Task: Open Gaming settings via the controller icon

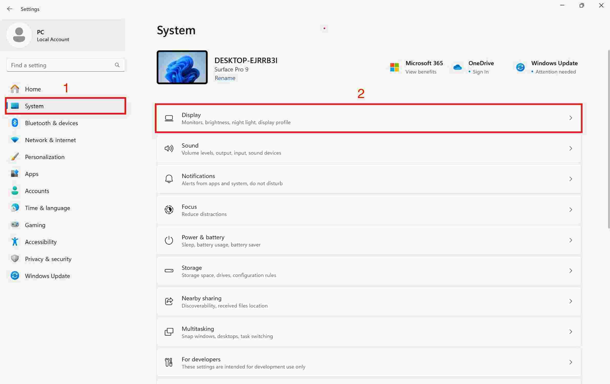Action: 15,225
